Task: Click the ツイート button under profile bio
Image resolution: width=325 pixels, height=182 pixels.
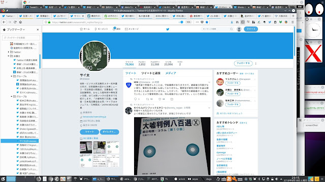Action: (89, 132)
